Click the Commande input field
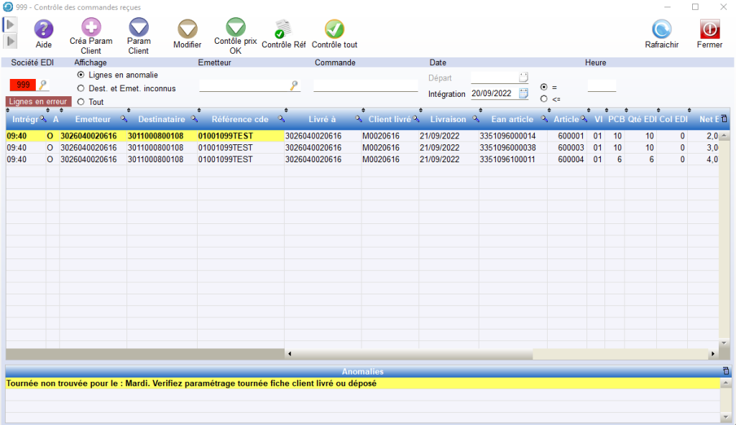Image resolution: width=736 pixels, height=425 pixels. point(365,86)
